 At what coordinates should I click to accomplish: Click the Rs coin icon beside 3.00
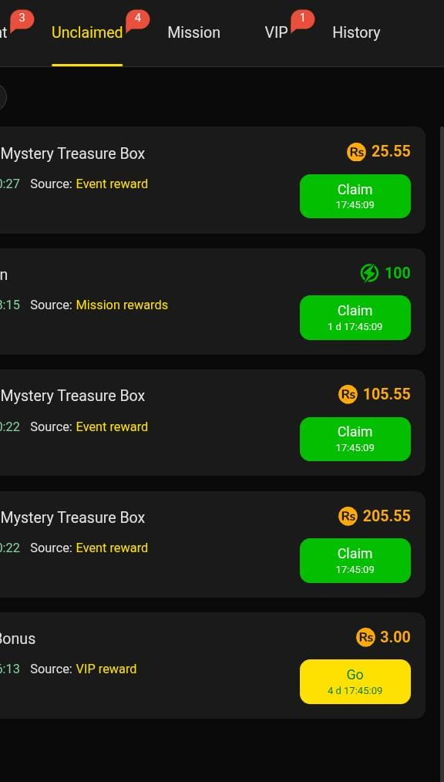[365, 637]
